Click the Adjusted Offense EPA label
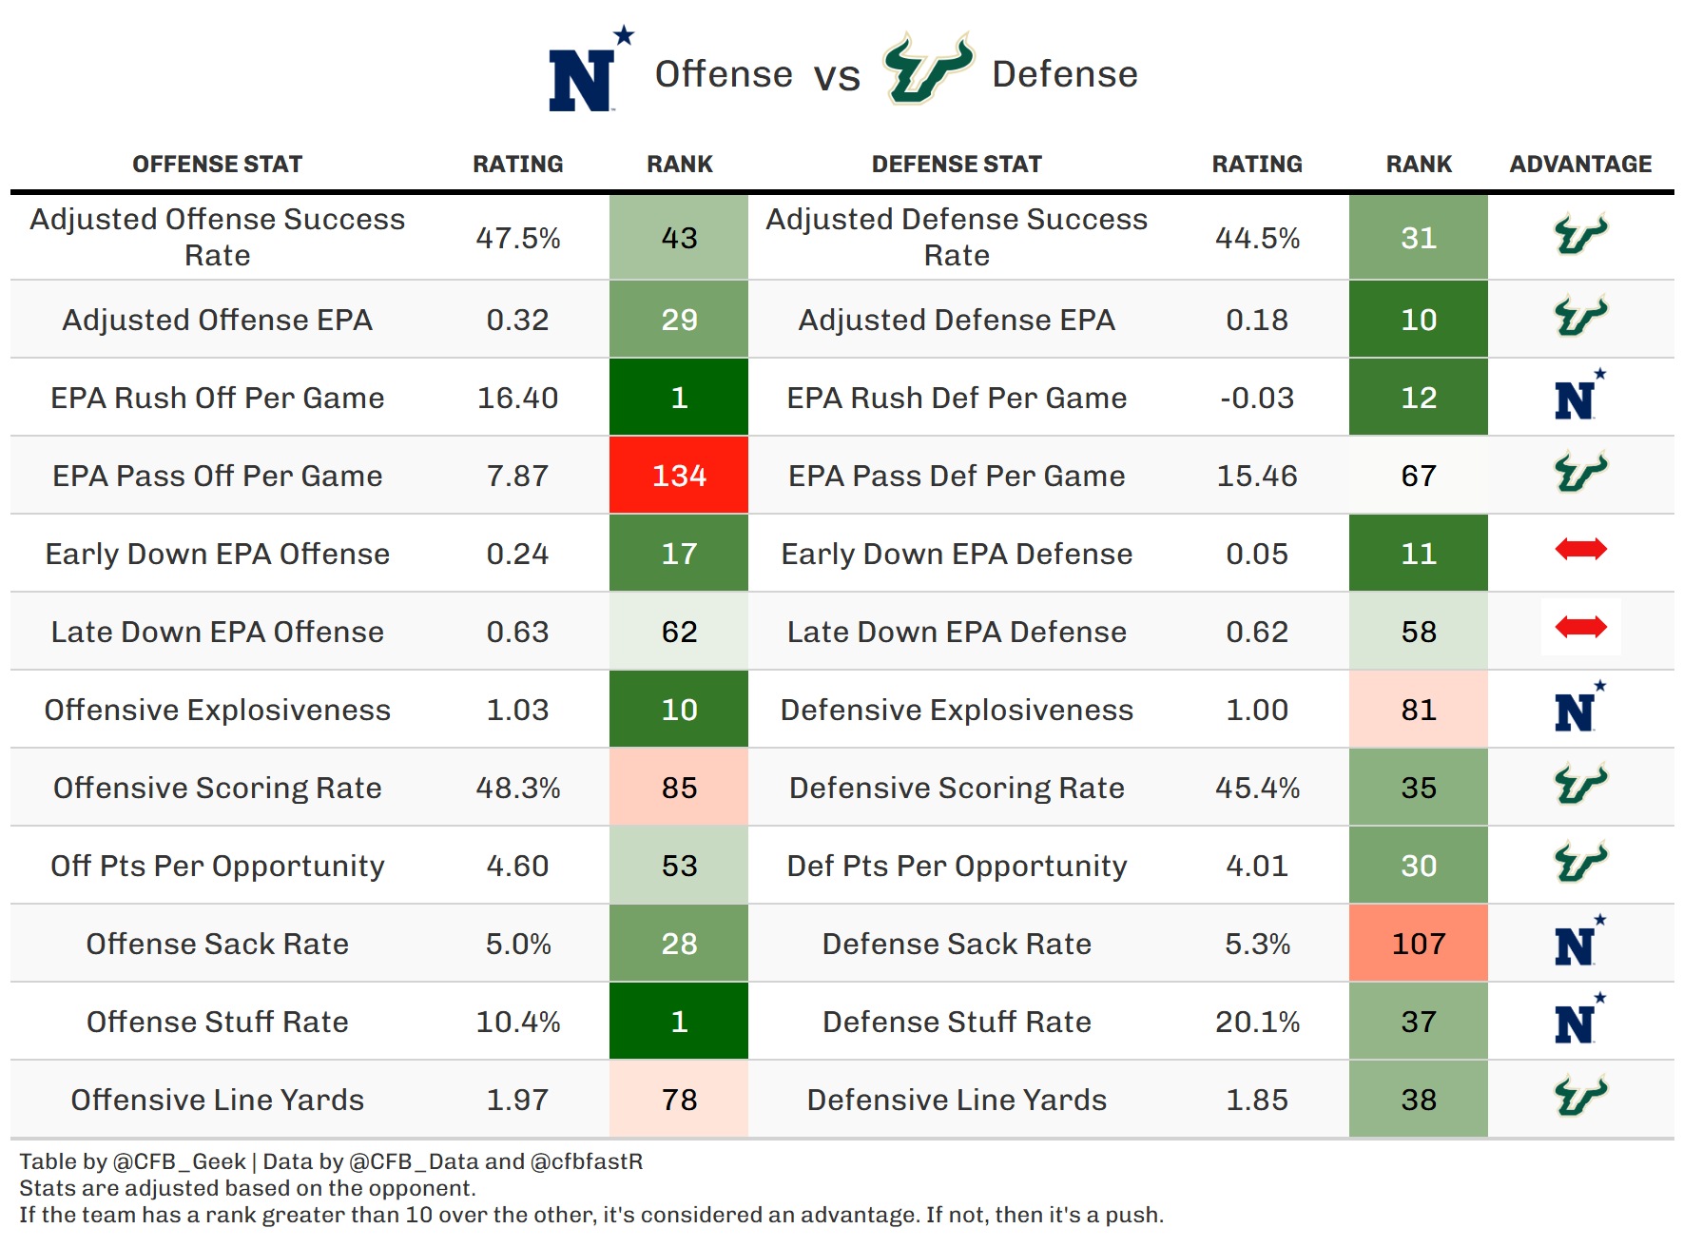 217,321
